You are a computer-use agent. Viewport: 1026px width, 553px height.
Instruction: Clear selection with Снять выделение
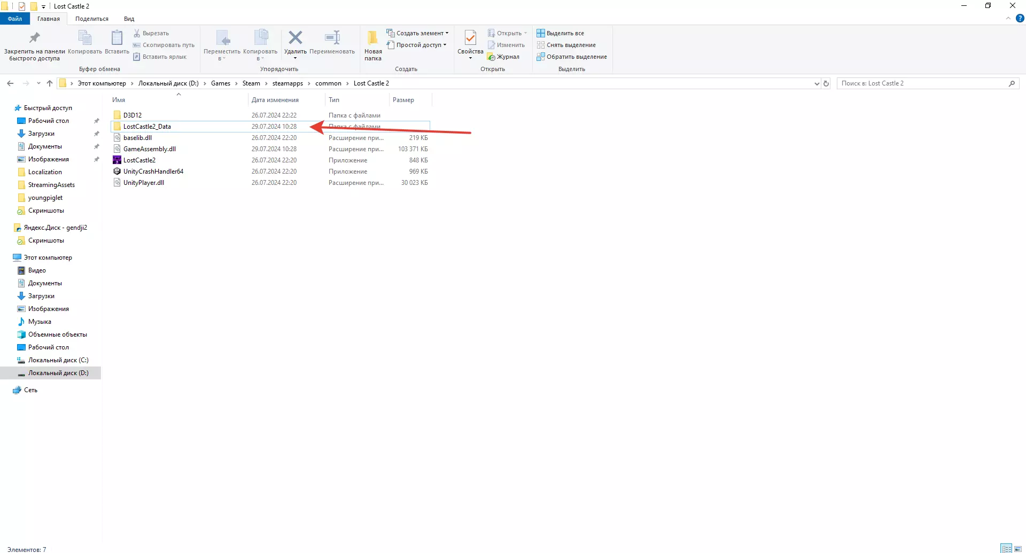566,45
